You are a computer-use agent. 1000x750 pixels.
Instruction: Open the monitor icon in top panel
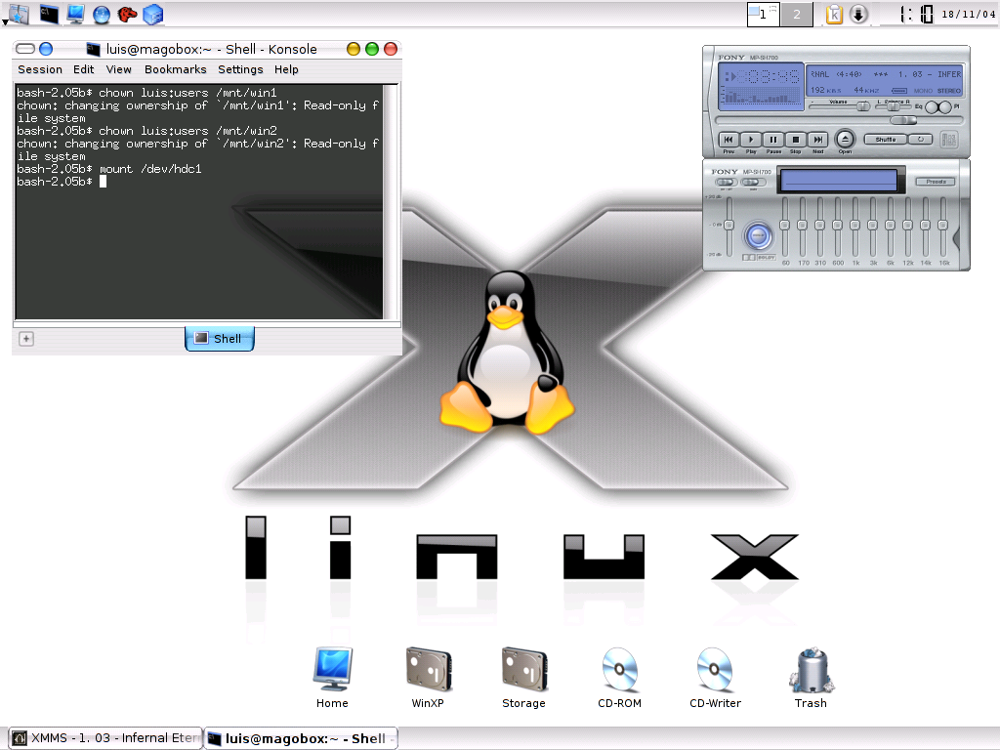[75, 14]
